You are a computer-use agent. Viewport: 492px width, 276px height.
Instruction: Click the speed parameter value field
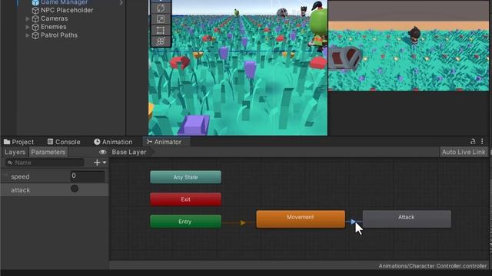point(87,176)
